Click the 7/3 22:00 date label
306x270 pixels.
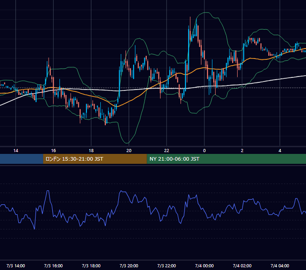(x=166, y=265)
